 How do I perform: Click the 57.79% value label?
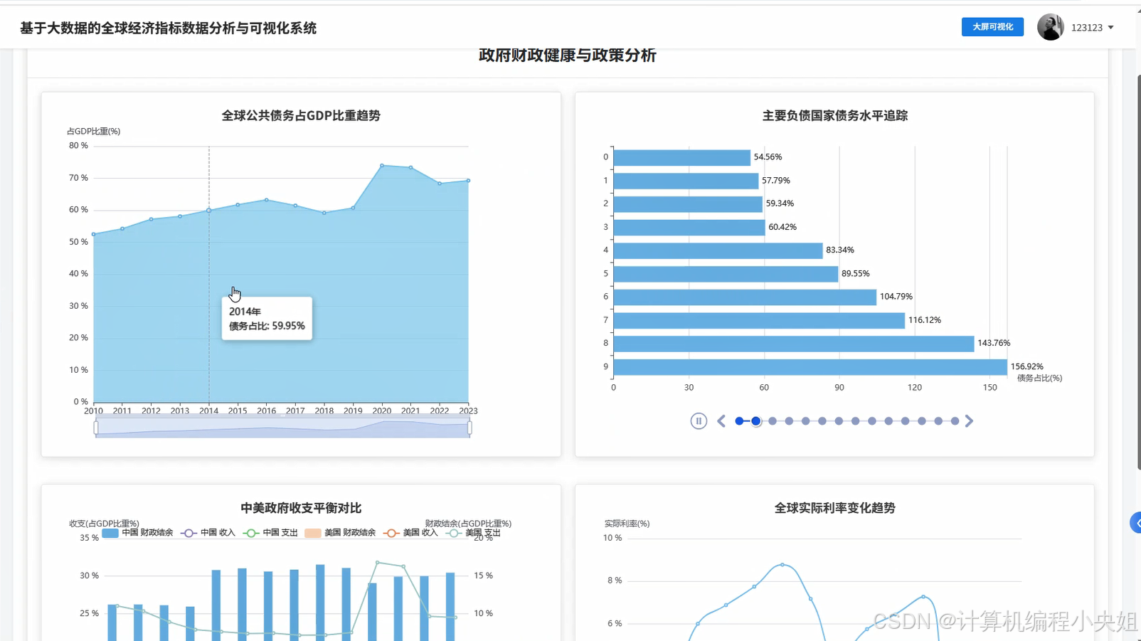coord(776,181)
